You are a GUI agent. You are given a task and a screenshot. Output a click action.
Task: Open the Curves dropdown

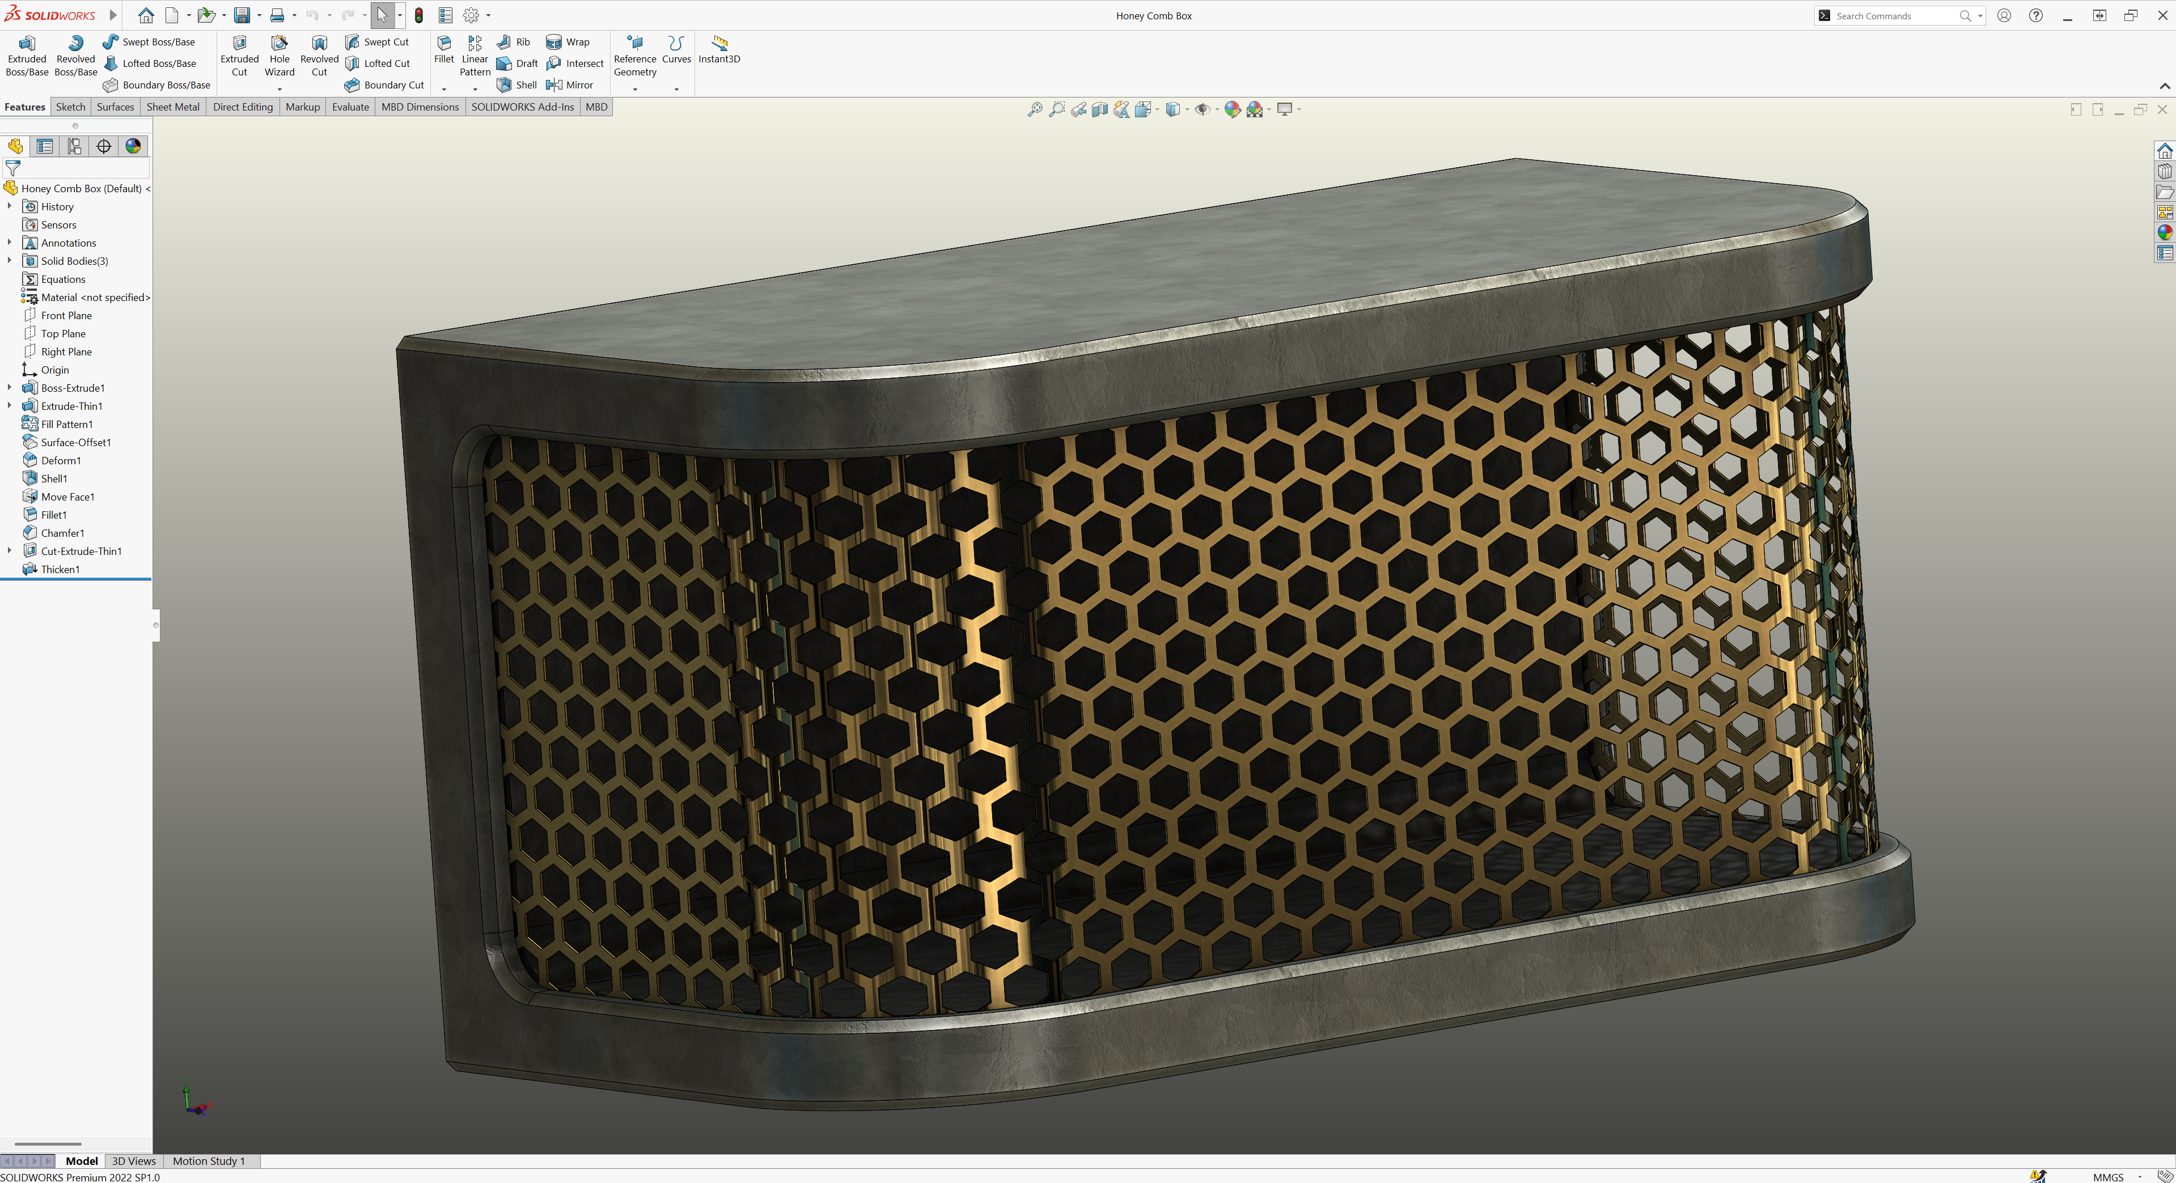pos(676,88)
